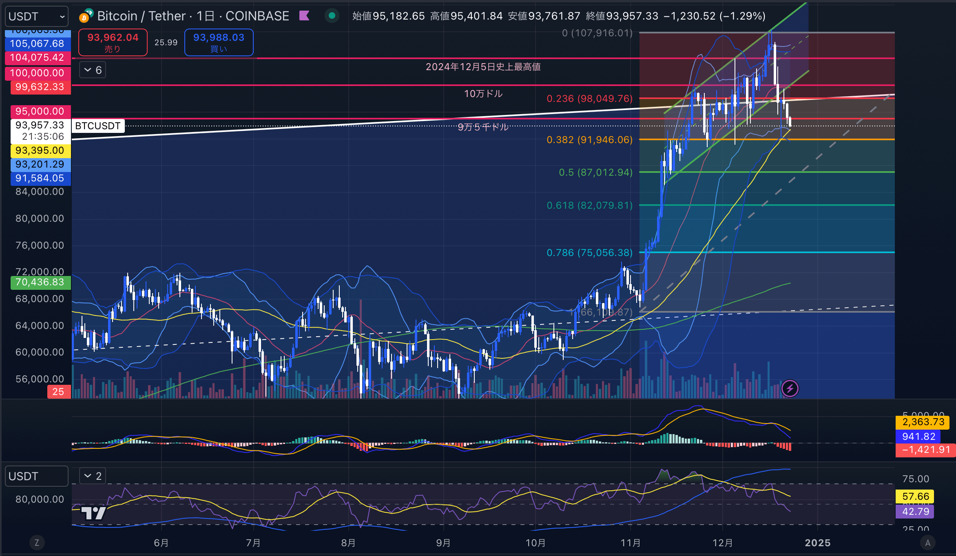Click the 12月 time axis label

click(722, 543)
